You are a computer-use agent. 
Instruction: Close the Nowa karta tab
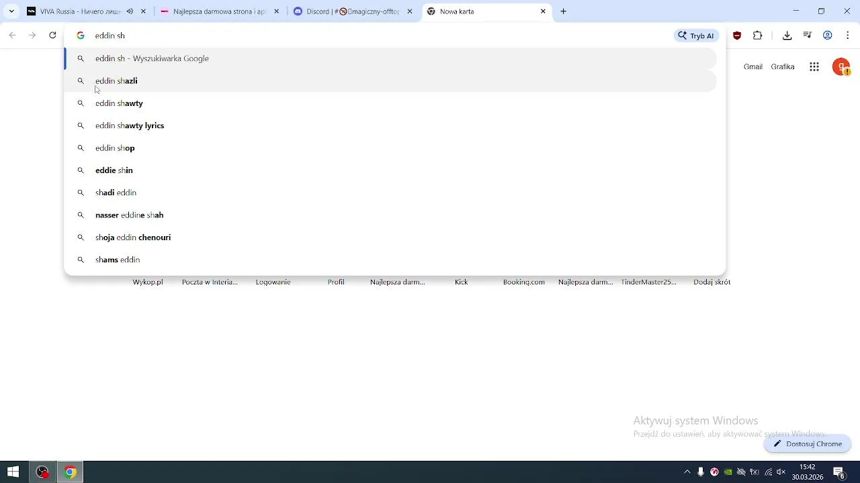(544, 11)
